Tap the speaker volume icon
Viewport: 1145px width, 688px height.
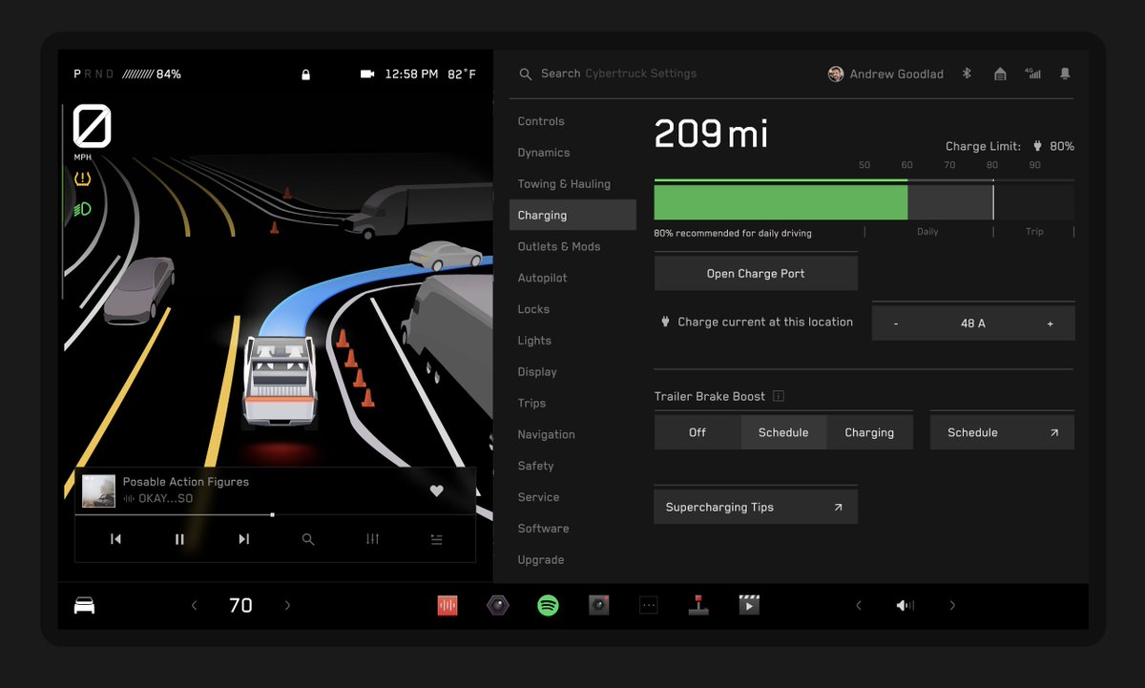click(906, 605)
